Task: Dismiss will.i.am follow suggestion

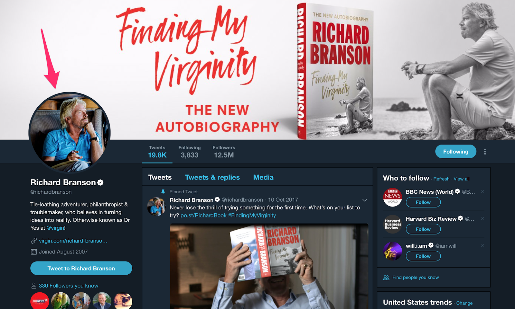Action: point(482,245)
